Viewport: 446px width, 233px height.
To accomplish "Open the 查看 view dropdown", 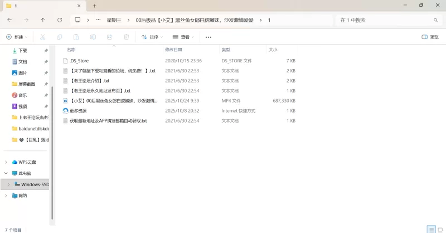I will coord(183,37).
